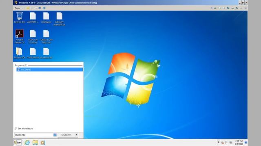The height and width of the screenshot is (146, 261).
Task: Select the desktop file right of COMPARE.txt
Action: 46,53
